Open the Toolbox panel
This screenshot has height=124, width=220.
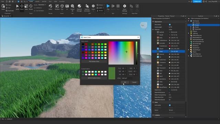[x=57, y=7]
